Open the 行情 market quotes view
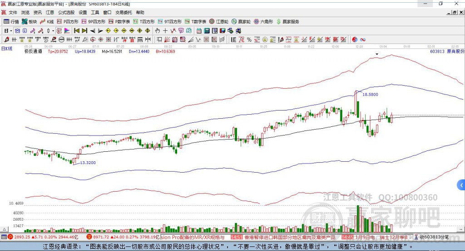The image size is (465, 251). [11, 22]
